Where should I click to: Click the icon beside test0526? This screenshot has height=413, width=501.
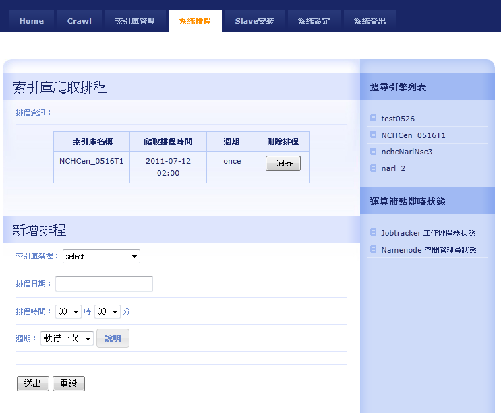373,118
